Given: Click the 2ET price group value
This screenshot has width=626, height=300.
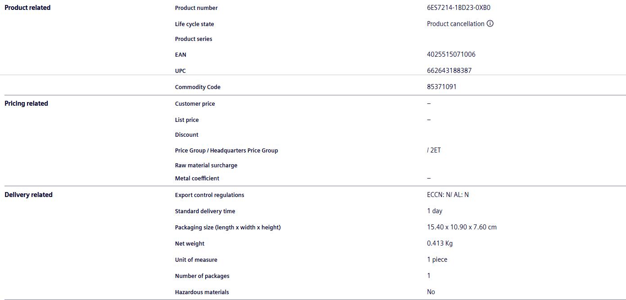Looking at the screenshot, I should [x=435, y=150].
